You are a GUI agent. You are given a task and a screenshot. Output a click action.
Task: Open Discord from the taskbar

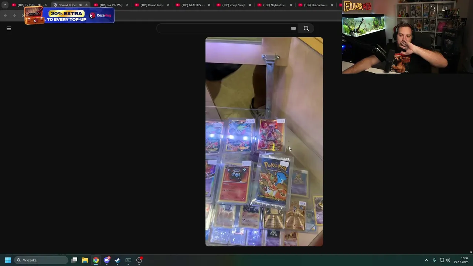(x=107, y=260)
